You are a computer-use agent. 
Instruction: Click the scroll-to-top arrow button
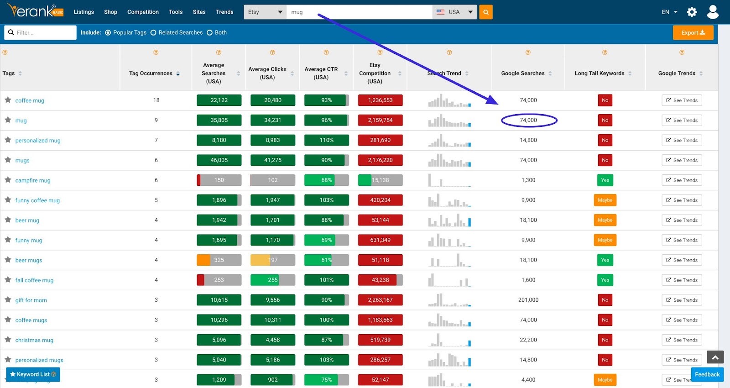pyautogui.click(x=715, y=358)
